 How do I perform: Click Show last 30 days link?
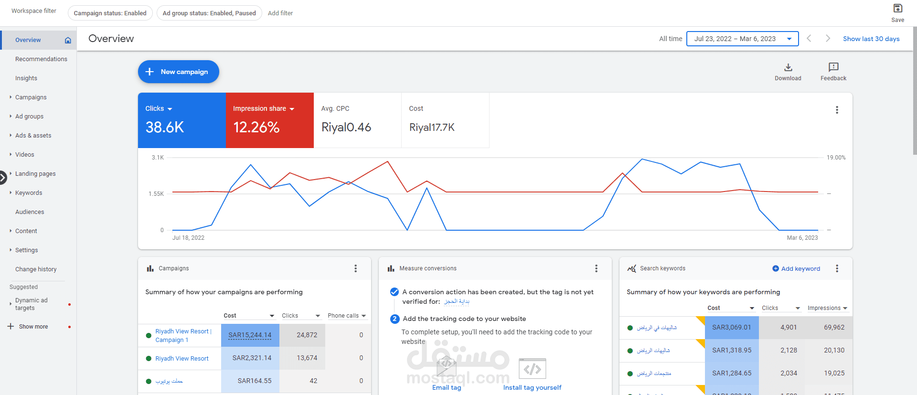coord(871,39)
